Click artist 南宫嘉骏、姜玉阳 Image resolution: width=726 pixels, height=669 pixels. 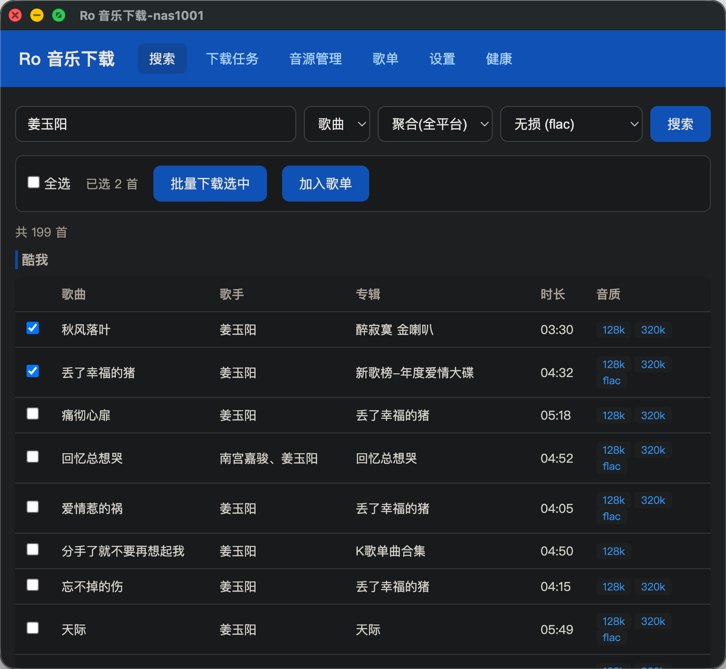(269, 458)
